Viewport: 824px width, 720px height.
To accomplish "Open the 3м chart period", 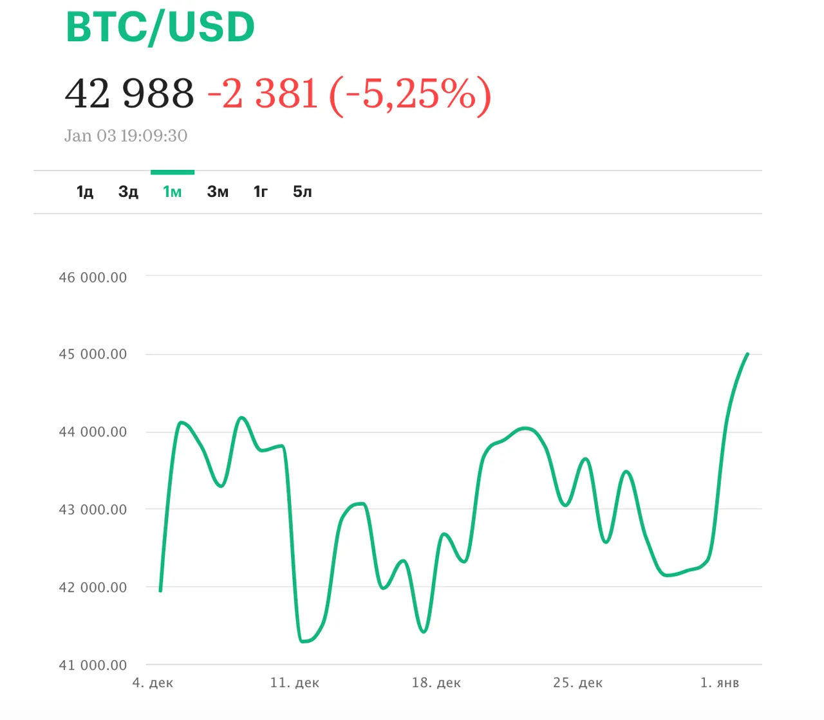I will click(x=218, y=192).
